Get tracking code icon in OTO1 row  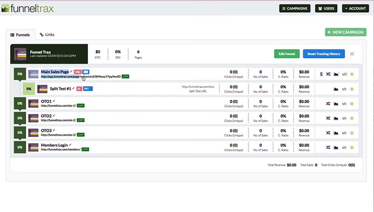click(344, 104)
